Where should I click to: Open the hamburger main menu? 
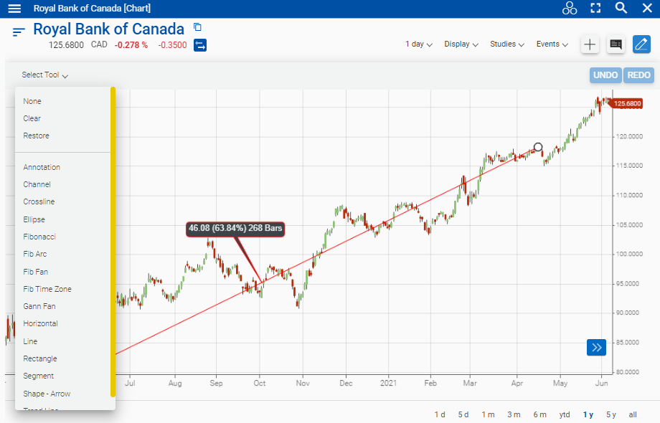14,9
